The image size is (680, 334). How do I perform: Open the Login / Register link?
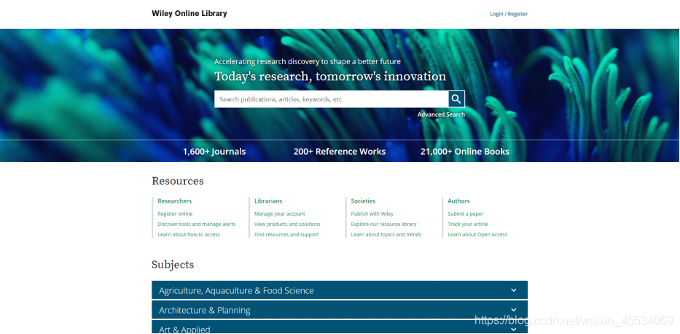509,14
